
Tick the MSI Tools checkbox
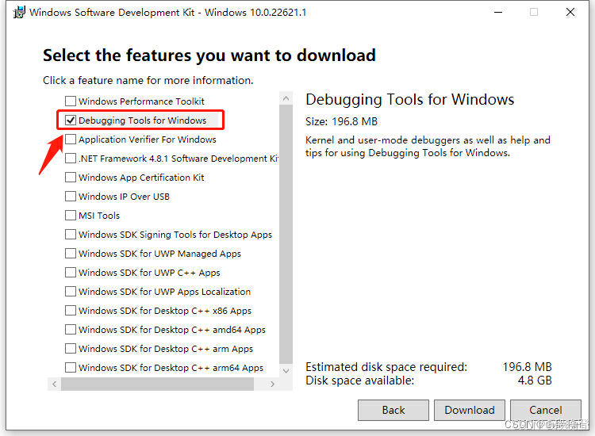tap(71, 216)
